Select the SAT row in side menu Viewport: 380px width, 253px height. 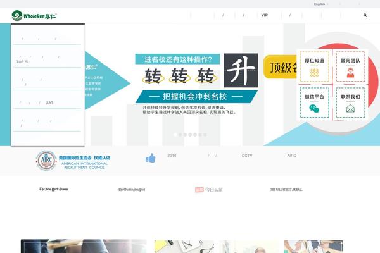(x=47, y=102)
